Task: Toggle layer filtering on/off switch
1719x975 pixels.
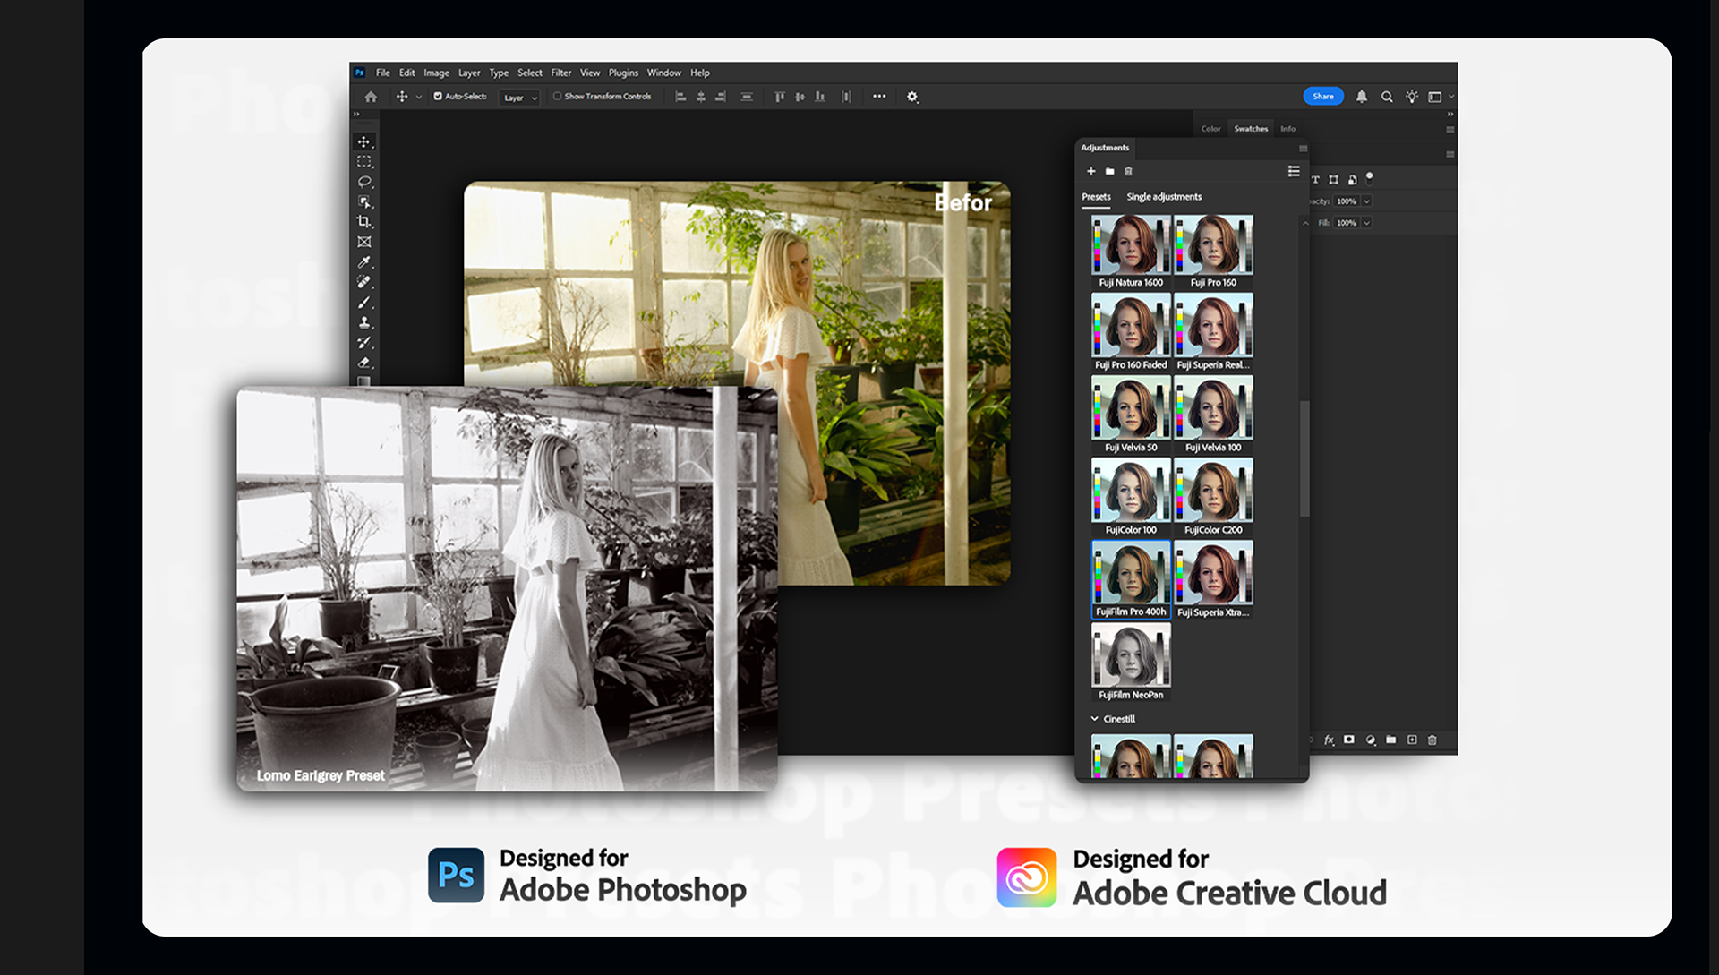Action: tap(1370, 178)
